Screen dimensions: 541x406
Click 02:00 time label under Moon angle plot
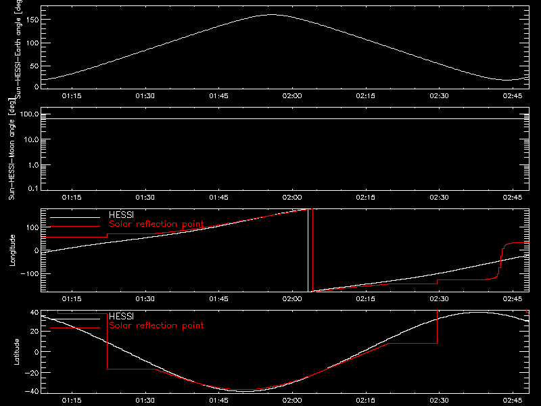[x=292, y=198]
